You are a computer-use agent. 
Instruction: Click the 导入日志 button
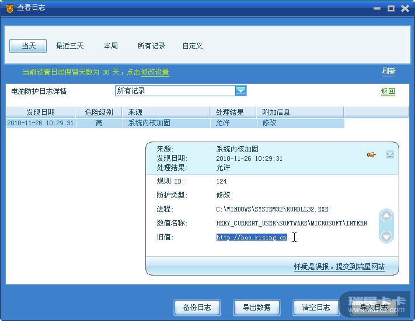(x=374, y=308)
